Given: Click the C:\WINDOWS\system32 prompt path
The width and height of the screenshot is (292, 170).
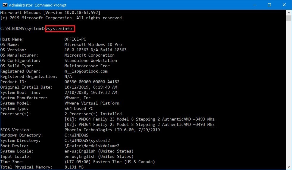Looking at the screenshot, I should pyautogui.click(x=23, y=28).
